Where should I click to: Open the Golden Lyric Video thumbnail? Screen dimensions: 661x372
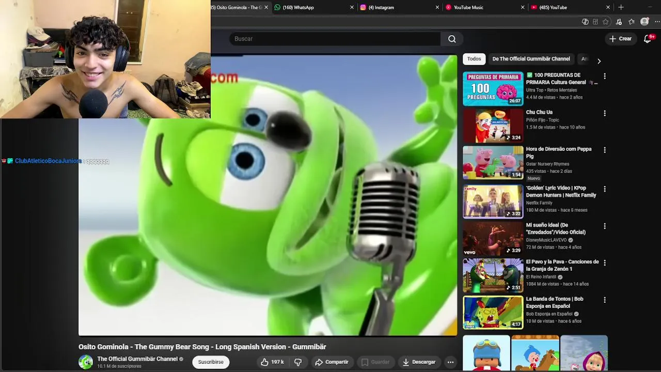[493, 202]
